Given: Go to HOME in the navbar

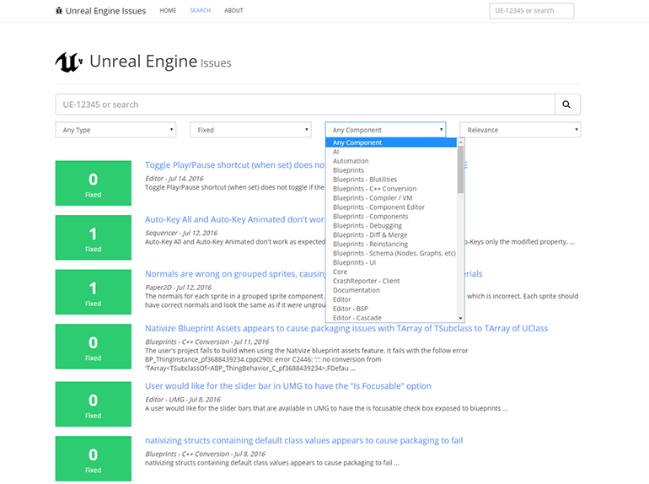Looking at the screenshot, I should point(168,10).
